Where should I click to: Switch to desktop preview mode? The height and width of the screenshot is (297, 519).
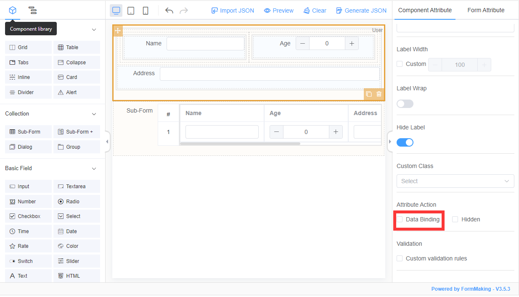coord(116,11)
